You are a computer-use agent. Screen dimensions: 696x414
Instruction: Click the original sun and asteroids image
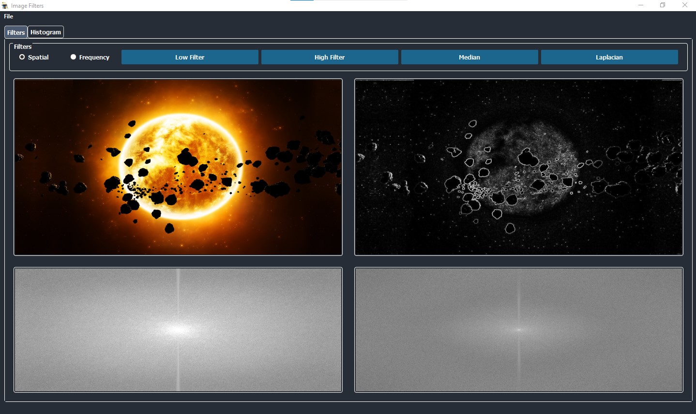click(x=178, y=167)
